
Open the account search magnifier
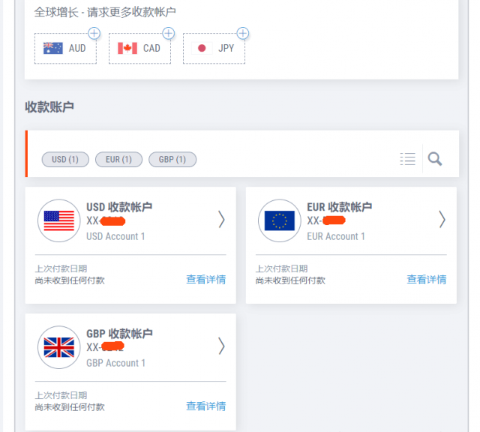click(x=435, y=159)
